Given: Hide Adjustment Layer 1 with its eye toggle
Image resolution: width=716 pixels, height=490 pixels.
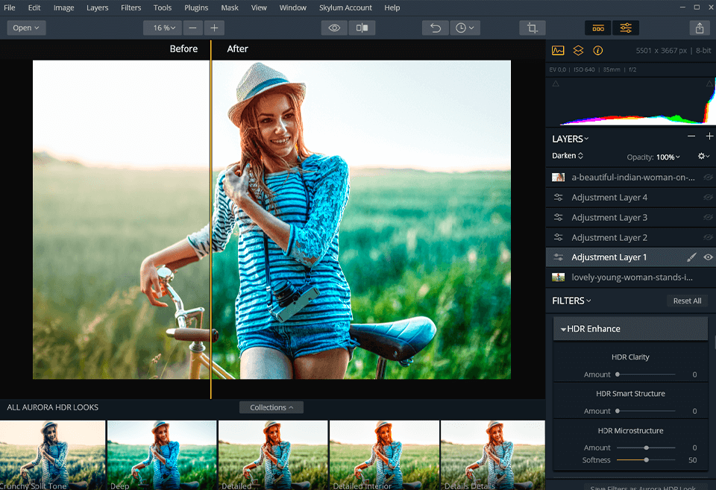Looking at the screenshot, I should pos(708,257).
